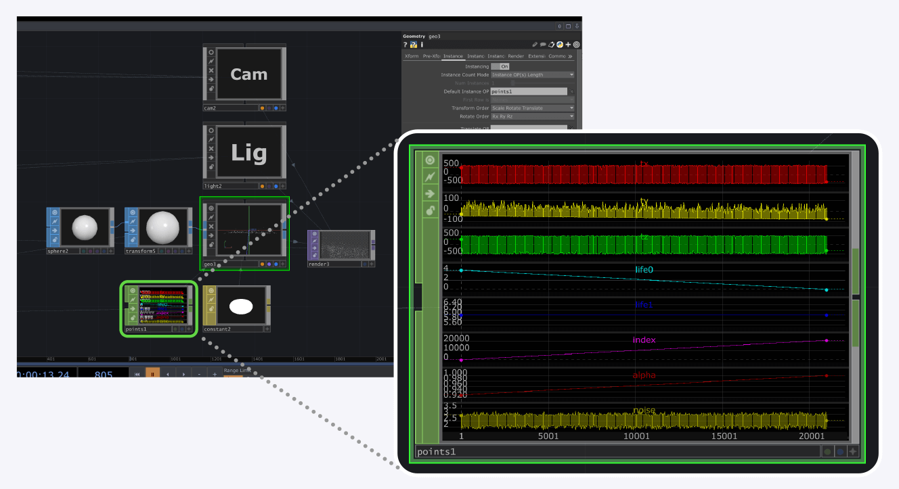Toggle cam2 blue flag dot
The image size is (899, 489).
pyautogui.click(x=276, y=108)
